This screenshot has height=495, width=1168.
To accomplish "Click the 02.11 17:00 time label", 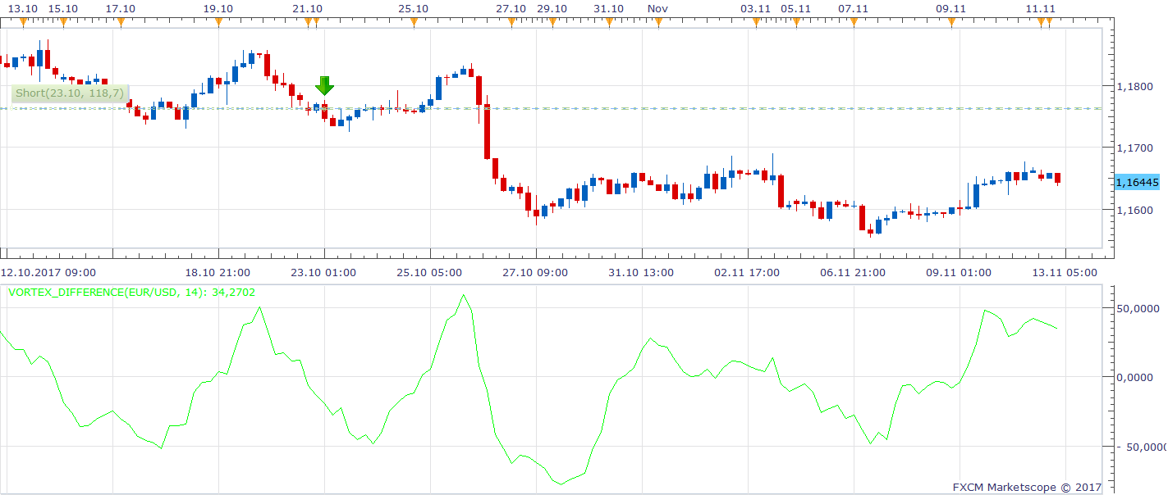I will 748,272.
